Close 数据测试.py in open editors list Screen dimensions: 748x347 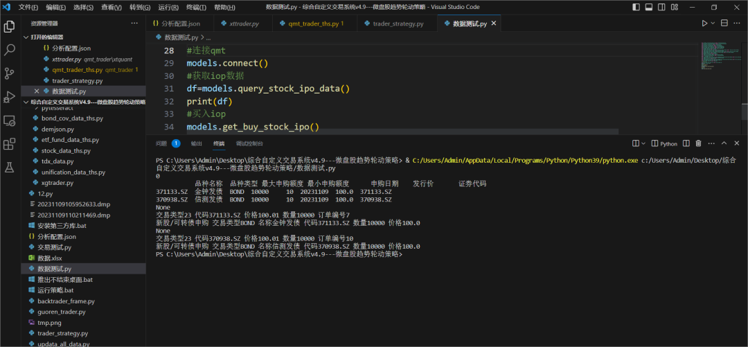(36, 91)
